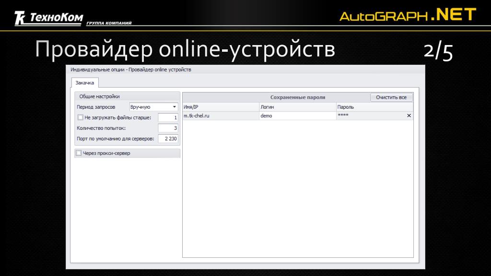Image resolution: width=491 pixels, height=276 pixels.
Task: Click the 'Порт по умолчанию для серверов' label
Action: point(115,138)
